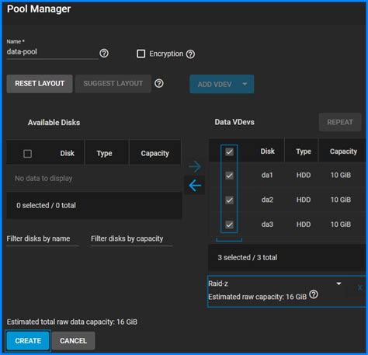Click right arrow to move disks to Data VDevs

pyautogui.click(x=195, y=166)
